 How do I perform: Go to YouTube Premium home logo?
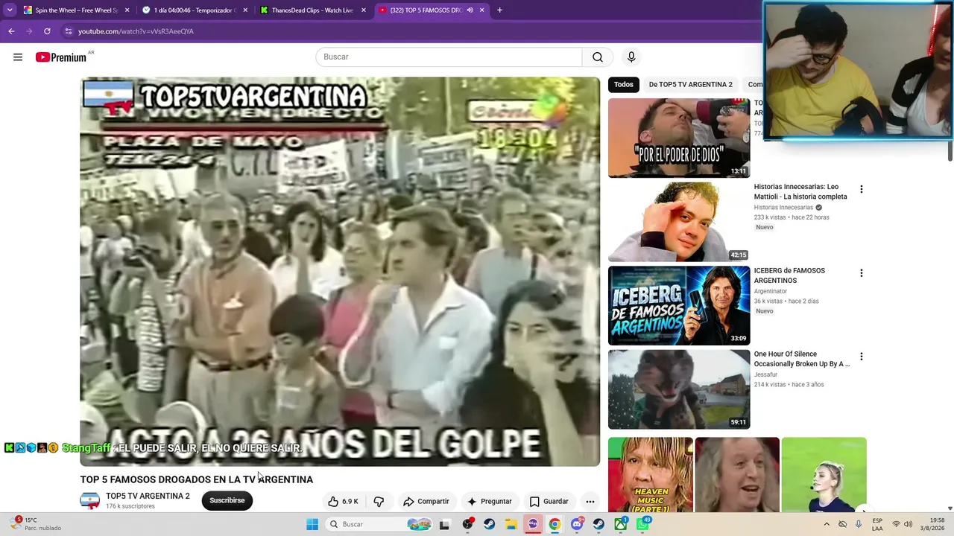pyautogui.click(x=61, y=57)
